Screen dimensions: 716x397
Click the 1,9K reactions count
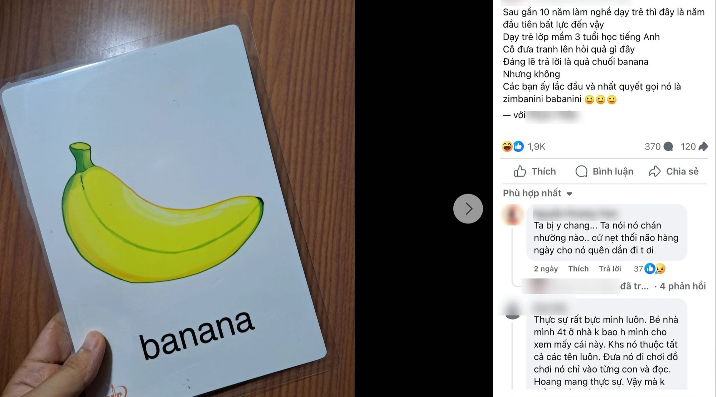coord(536,147)
